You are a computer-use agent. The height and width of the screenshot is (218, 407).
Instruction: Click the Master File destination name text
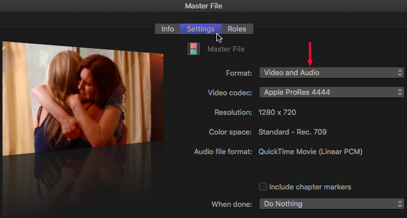click(226, 49)
